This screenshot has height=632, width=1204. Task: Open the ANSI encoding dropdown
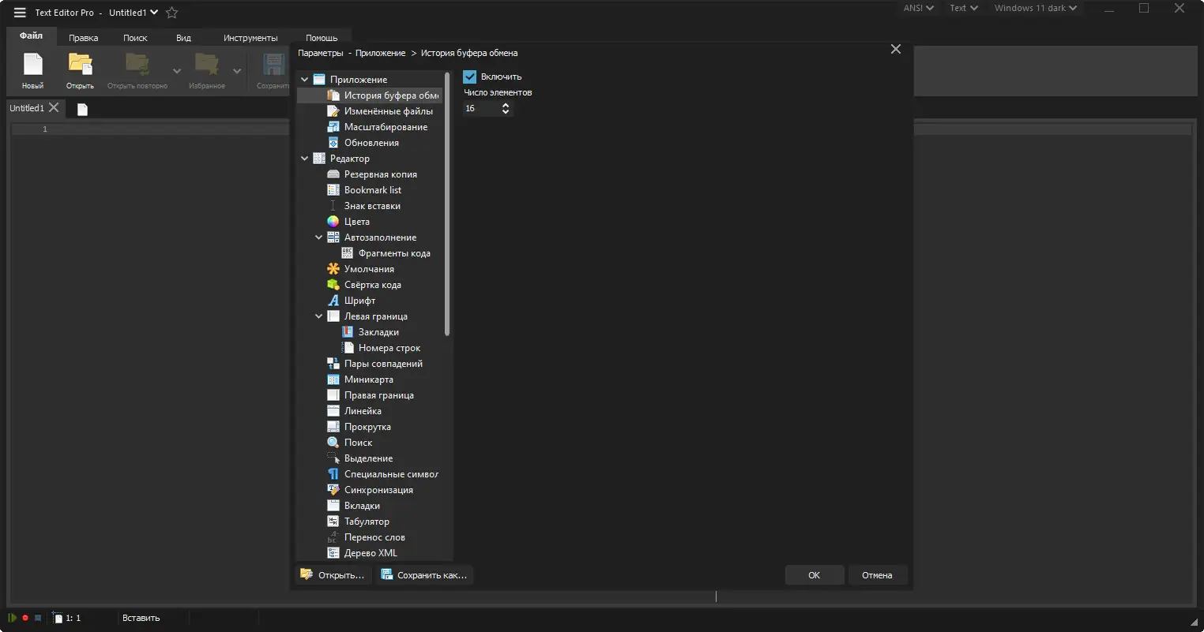click(919, 8)
